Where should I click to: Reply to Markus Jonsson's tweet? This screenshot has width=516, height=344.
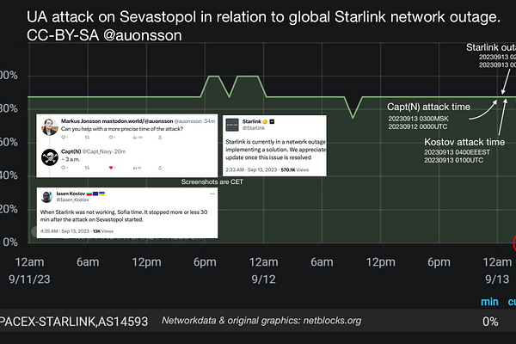click(64, 138)
